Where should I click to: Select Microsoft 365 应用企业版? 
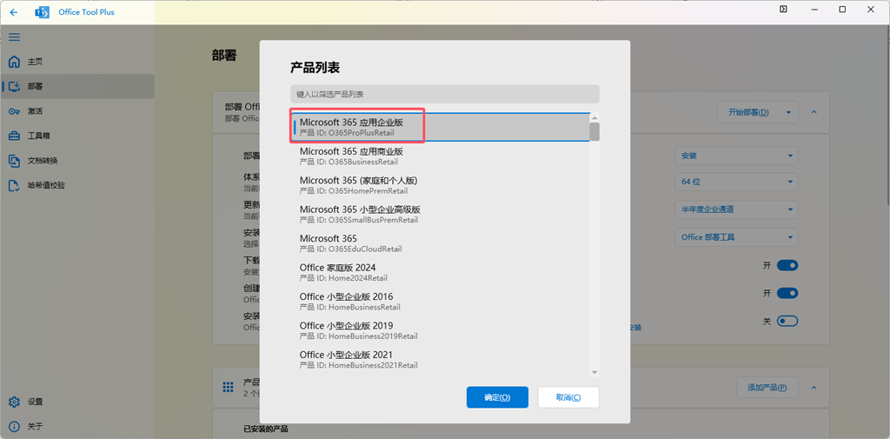(441, 127)
